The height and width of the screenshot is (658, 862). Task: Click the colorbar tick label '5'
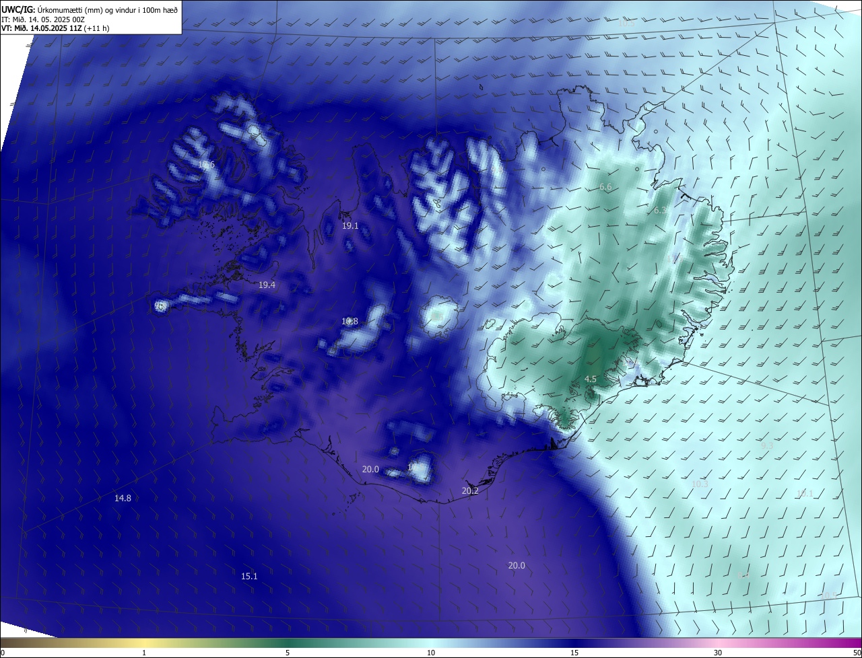point(288,653)
